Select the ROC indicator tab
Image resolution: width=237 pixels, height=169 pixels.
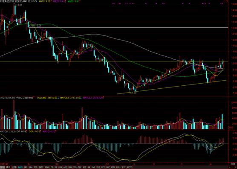pos(108,167)
